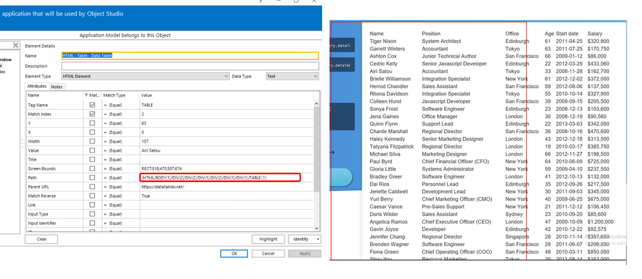Click Chief Financial Officer (CFO) cell
This screenshot has height=279, width=642.
coord(455,161)
